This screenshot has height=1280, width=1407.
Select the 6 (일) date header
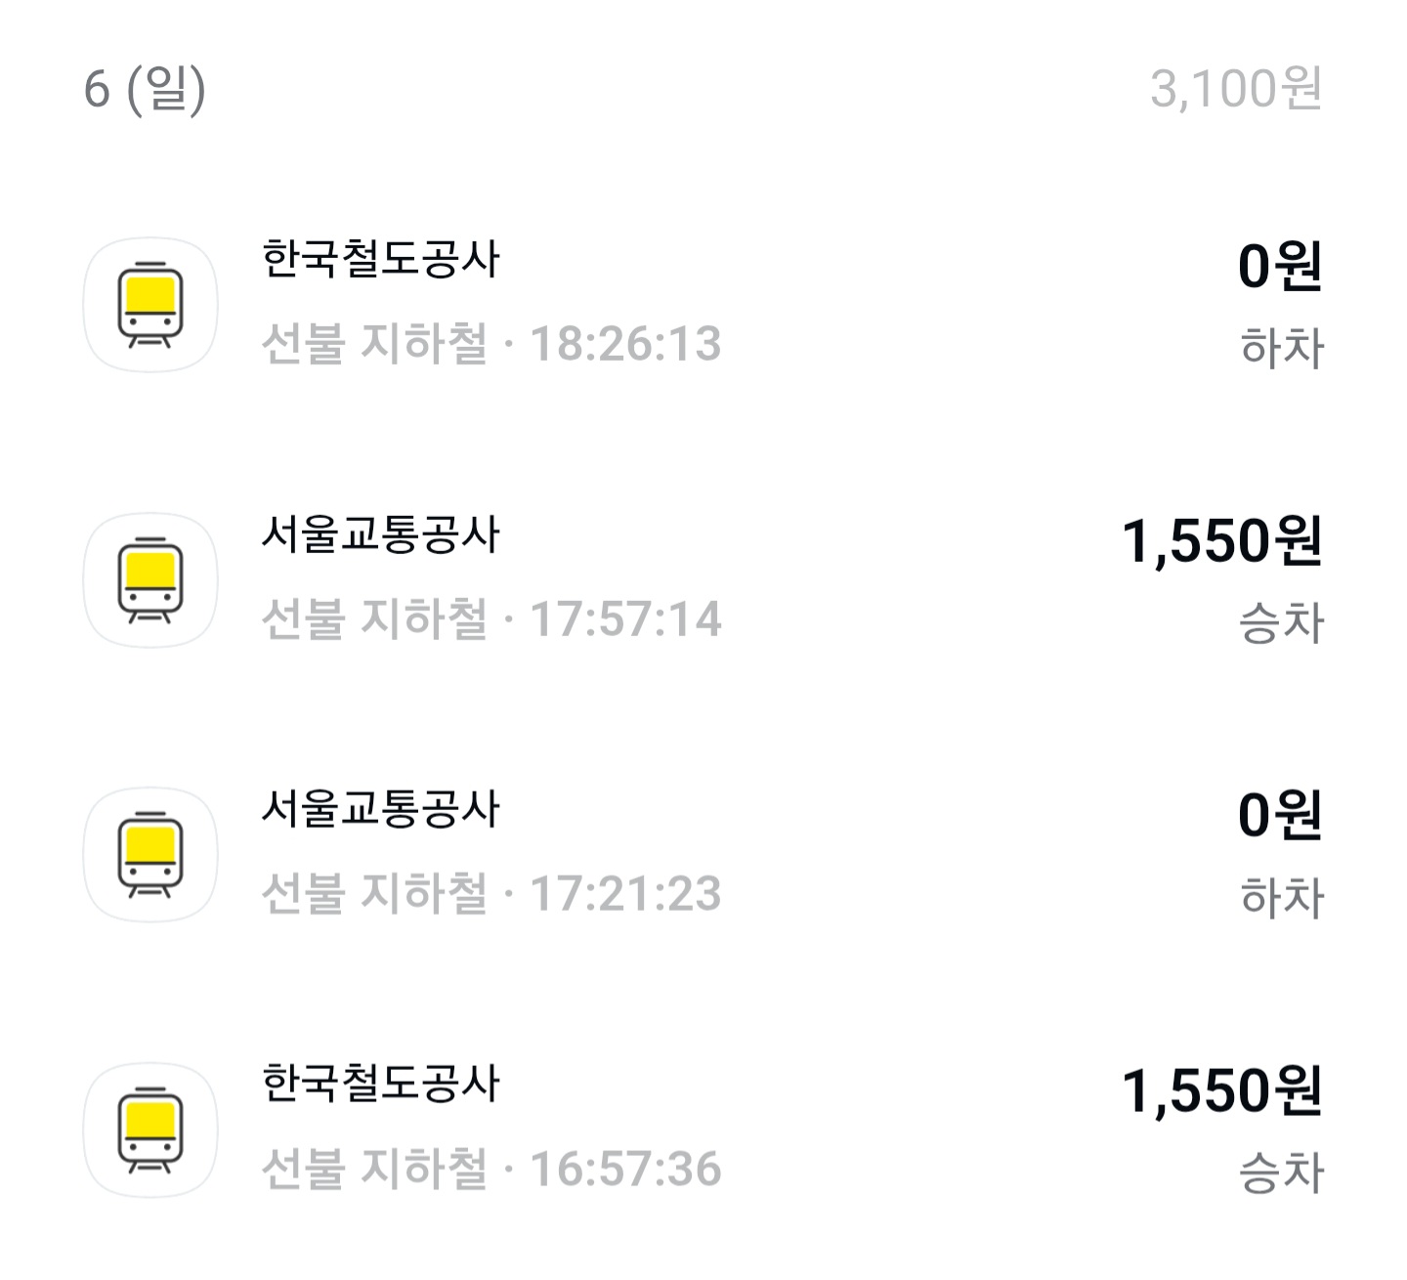point(145,89)
